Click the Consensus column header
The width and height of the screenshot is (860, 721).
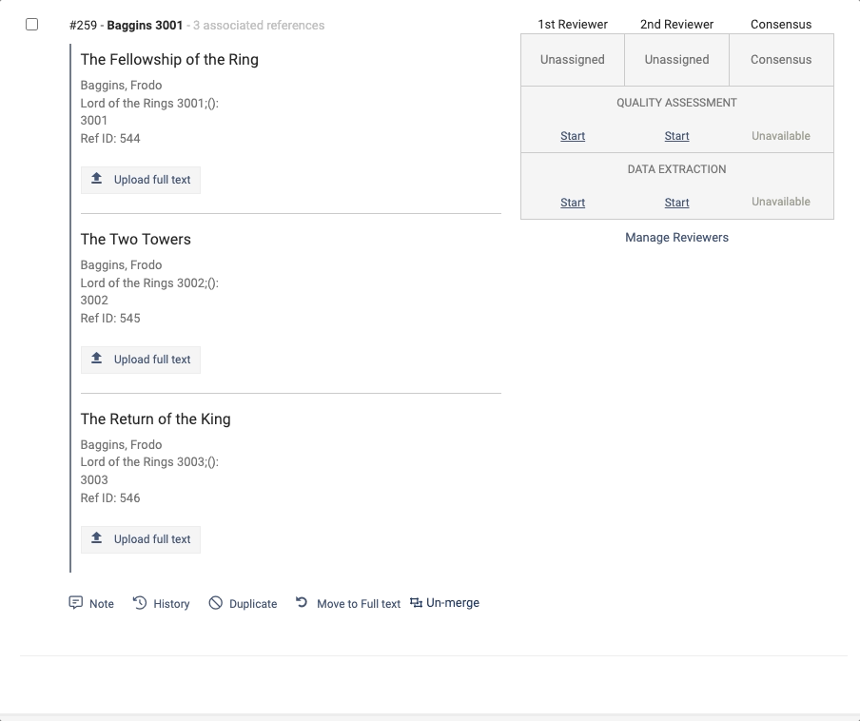click(781, 24)
